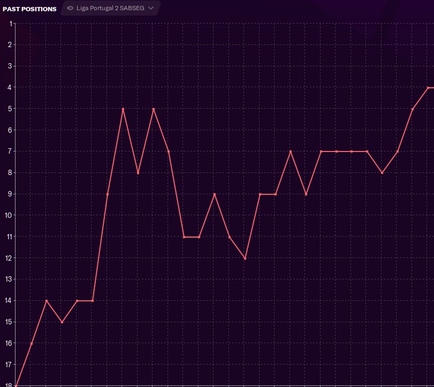434x387 pixels.
Task: Click the 8th position point between the 5th-place peaks
Action: point(138,173)
